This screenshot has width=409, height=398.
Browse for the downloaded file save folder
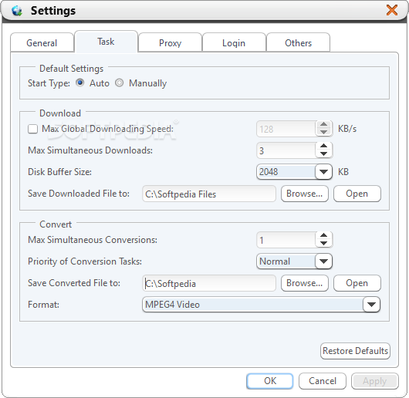(x=304, y=194)
